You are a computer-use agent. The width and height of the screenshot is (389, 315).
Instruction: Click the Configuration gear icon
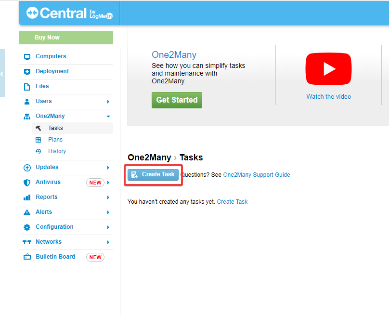(27, 227)
